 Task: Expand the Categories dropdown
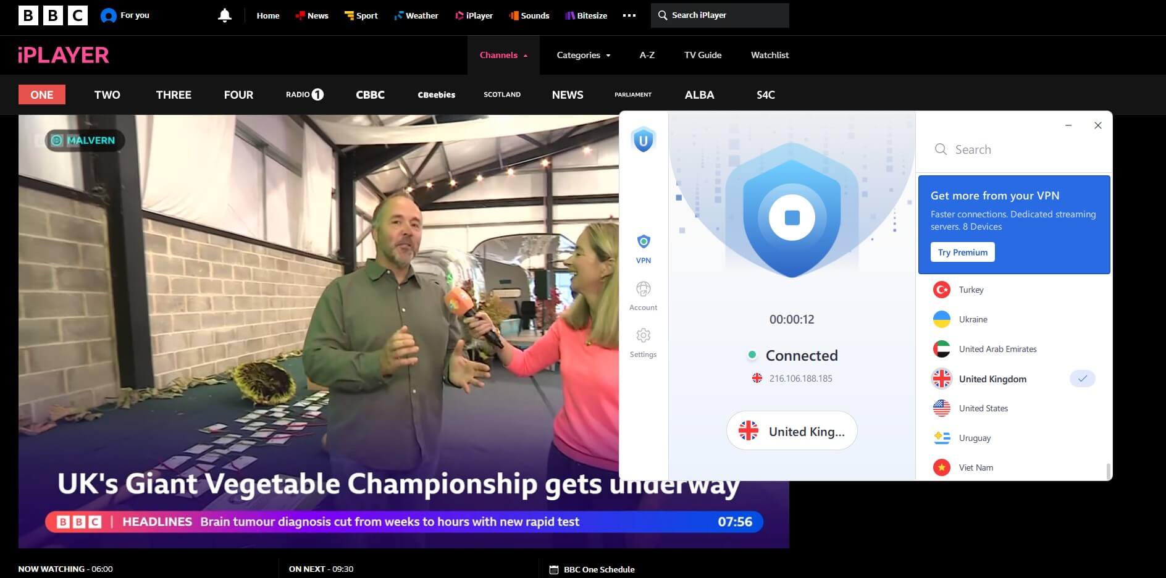pyautogui.click(x=584, y=55)
